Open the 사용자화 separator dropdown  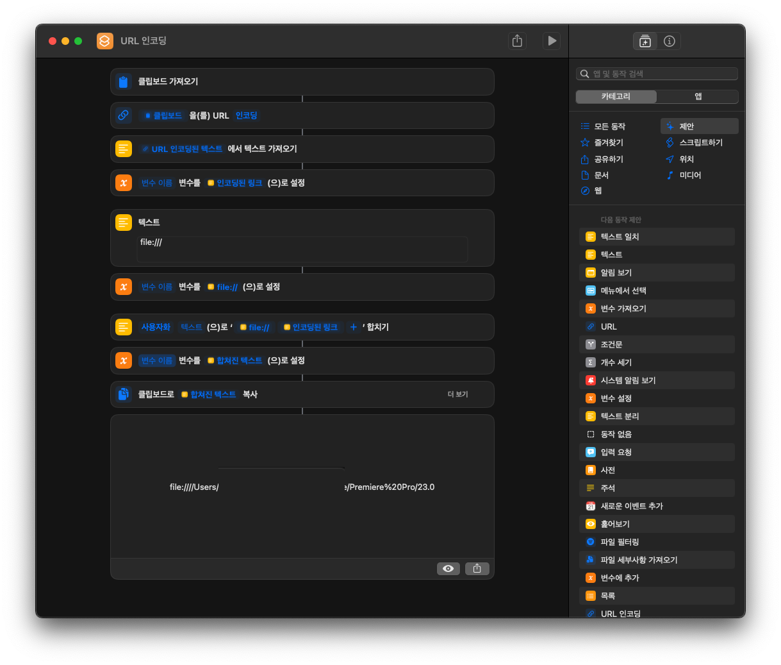156,327
